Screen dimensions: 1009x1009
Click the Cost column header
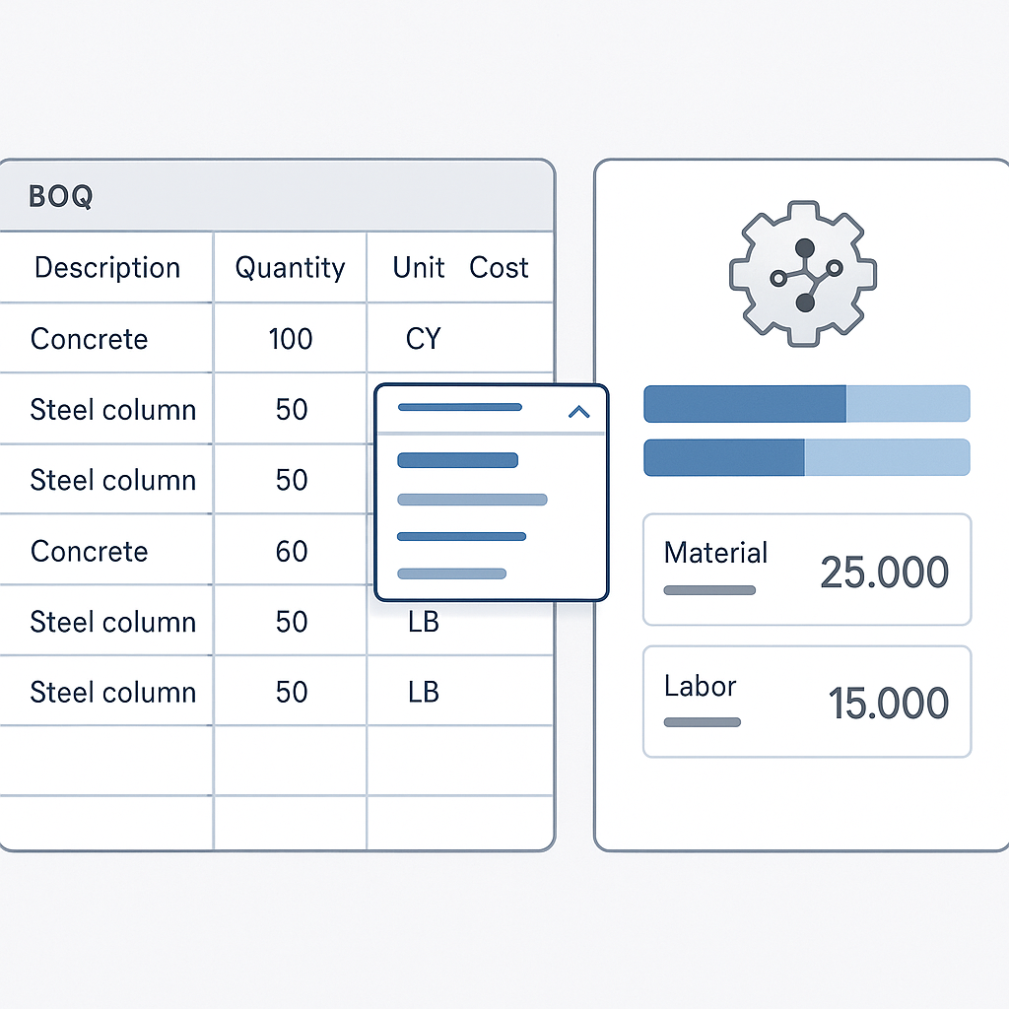tap(499, 268)
